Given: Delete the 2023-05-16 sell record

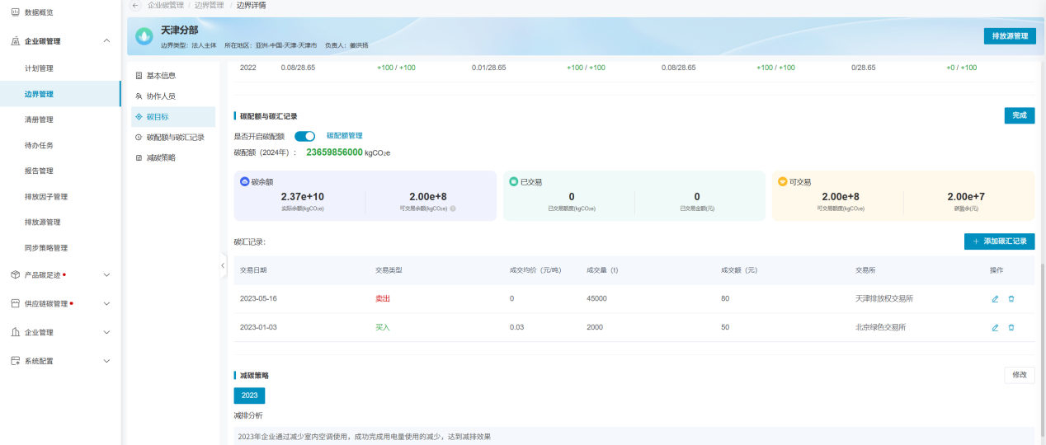Looking at the screenshot, I should click(x=1011, y=299).
